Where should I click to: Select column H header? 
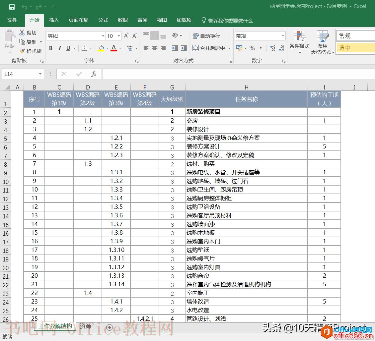[246, 87]
